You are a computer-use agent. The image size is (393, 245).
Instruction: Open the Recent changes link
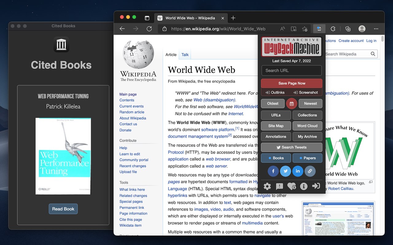(133, 166)
